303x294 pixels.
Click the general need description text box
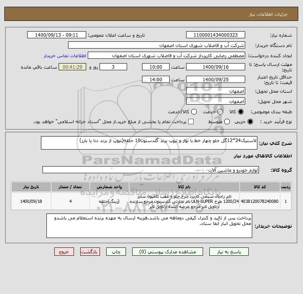tap(149, 143)
